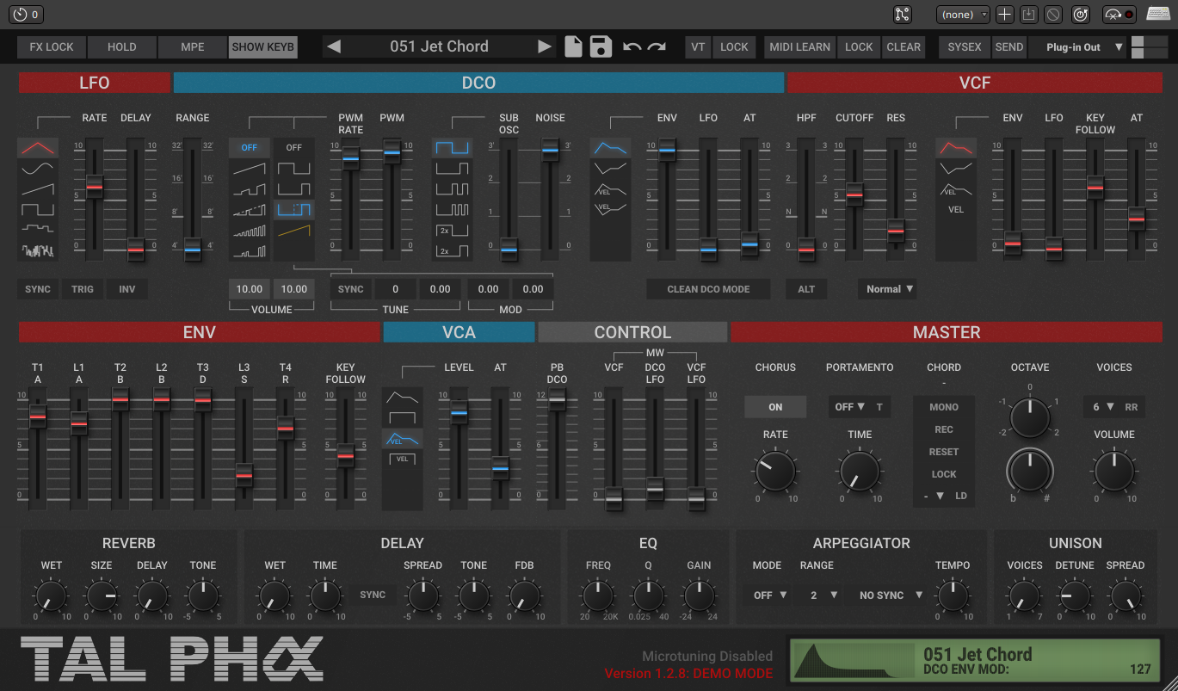The width and height of the screenshot is (1178, 691).
Task: Click the SYSEX menu button
Action: tap(964, 47)
